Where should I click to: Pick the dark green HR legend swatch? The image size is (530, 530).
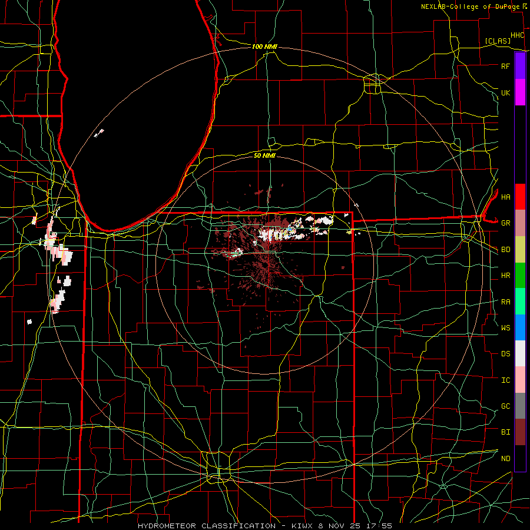(x=520, y=276)
